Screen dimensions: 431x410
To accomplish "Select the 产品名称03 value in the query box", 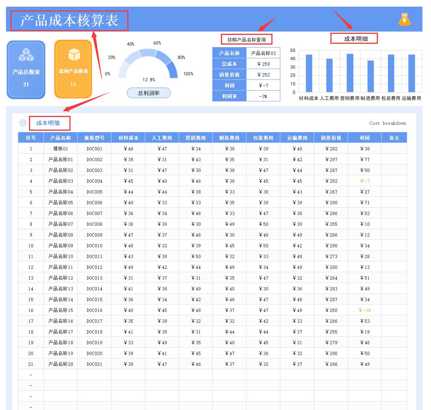I will tap(263, 53).
